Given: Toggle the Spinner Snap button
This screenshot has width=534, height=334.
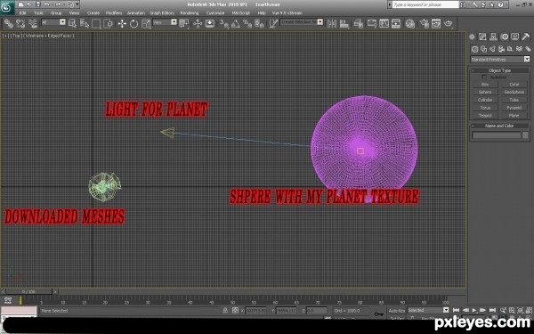Looking at the screenshot, I should pos(260,23).
